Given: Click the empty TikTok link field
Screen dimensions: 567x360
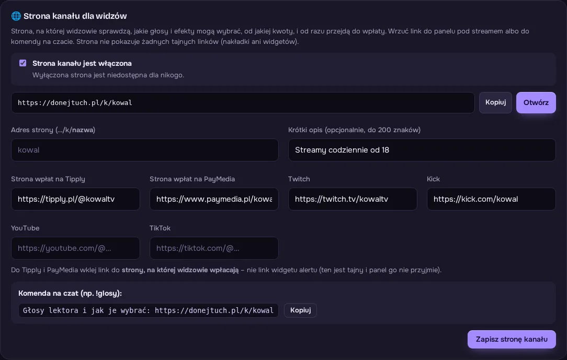Looking at the screenshot, I should [214, 248].
